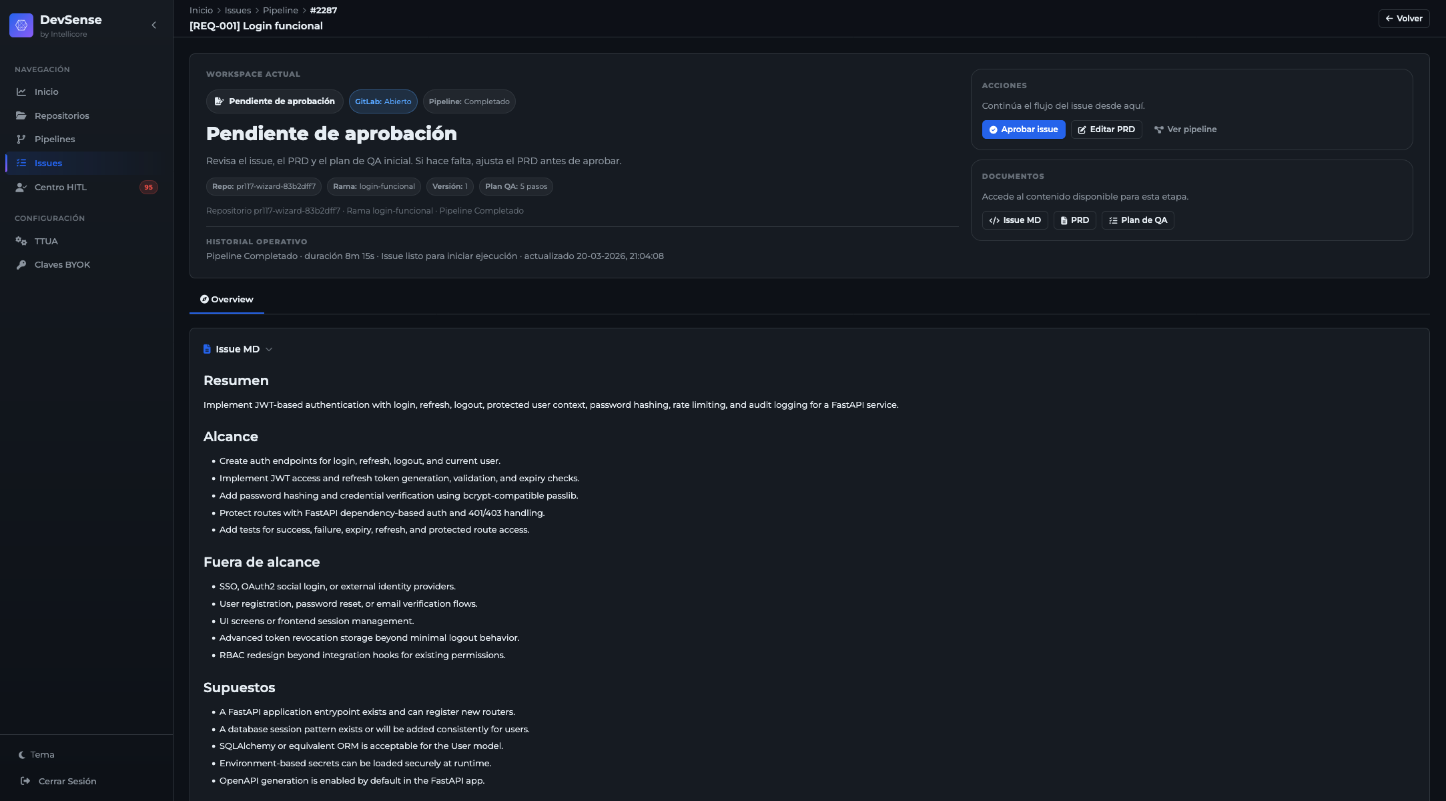Click the Editar PRD button
Screen dimensions: 1446x801
(x=1106, y=129)
